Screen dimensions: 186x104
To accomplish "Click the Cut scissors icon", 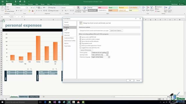I will [6, 7].
